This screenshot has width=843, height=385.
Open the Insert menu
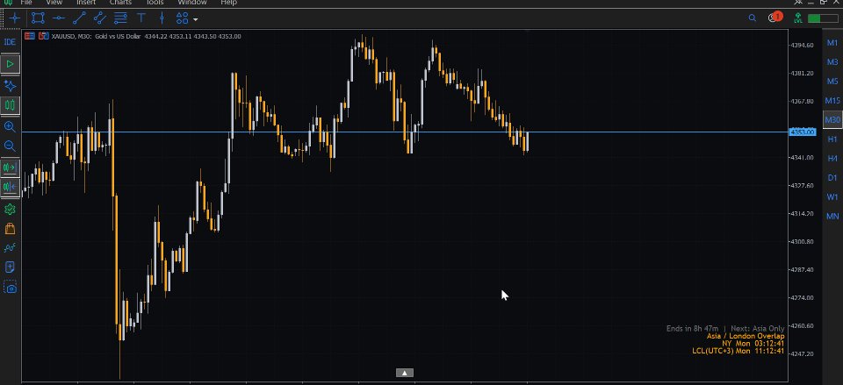(86, 3)
